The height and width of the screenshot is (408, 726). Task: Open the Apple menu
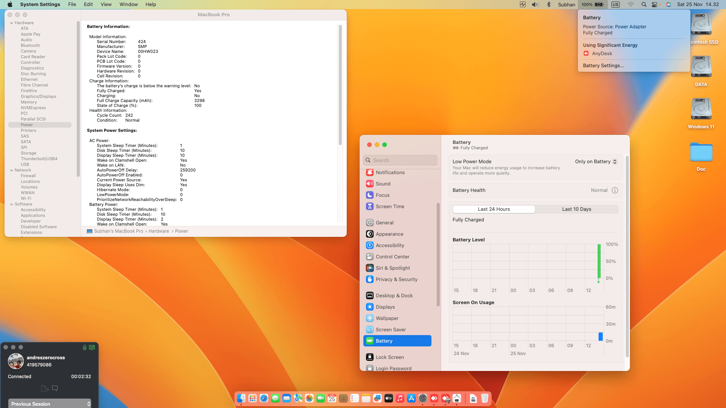pyautogui.click(x=10, y=5)
